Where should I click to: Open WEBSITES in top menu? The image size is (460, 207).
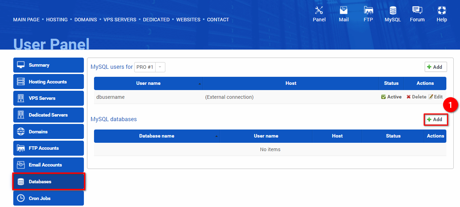click(188, 20)
